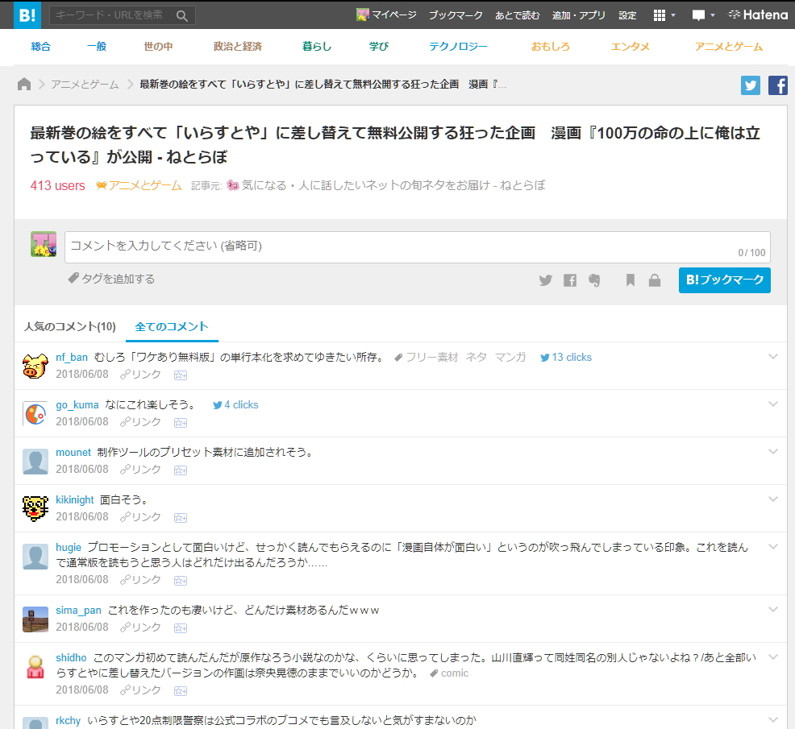This screenshot has width=795, height=729.
Task: Switch to 人気のコメント(10) tab
Action: point(70,327)
